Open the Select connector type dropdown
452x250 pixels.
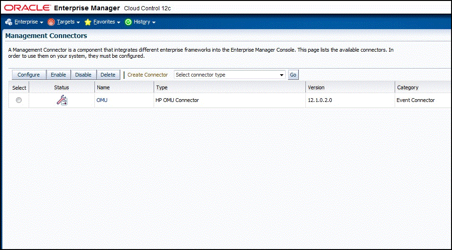(230, 75)
